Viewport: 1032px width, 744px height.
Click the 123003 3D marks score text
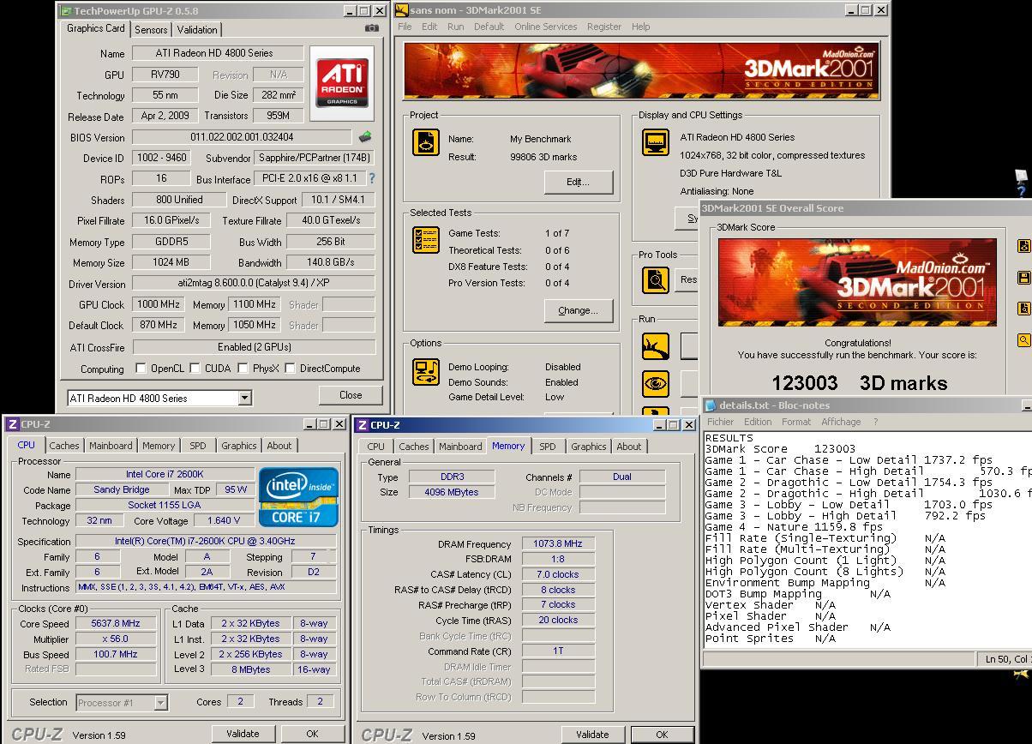click(860, 383)
